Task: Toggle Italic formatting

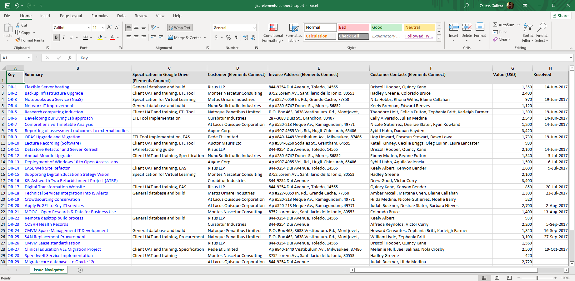Action: click(x=64, y=37)
